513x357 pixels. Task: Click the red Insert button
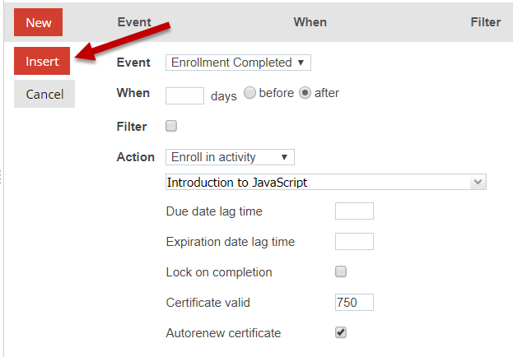[42, 62]
